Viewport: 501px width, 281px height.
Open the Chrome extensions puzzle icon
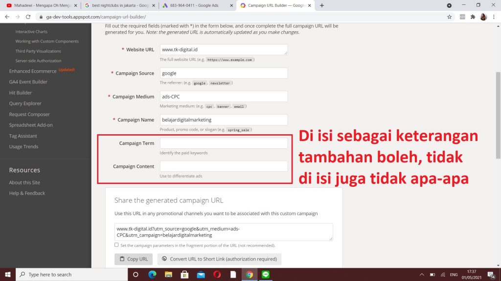point(473,17)
